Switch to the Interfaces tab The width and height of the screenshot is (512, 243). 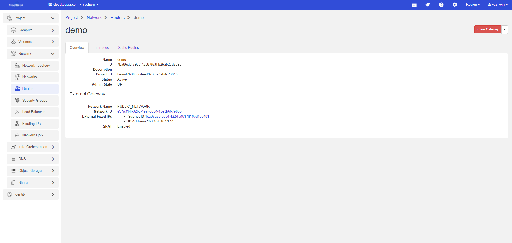(101, 48)
